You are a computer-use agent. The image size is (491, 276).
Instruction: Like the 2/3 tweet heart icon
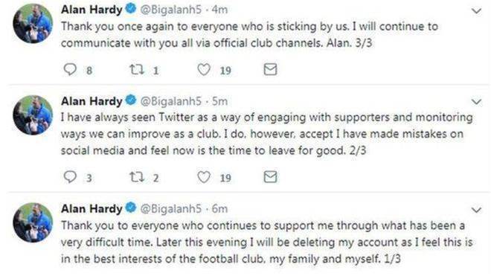click(x=204, y=177)
